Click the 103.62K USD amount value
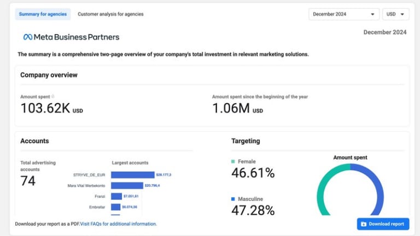 point(52,108)
